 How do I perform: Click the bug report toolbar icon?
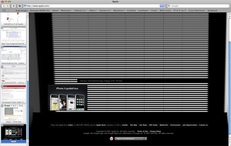[x=20, y=6]
